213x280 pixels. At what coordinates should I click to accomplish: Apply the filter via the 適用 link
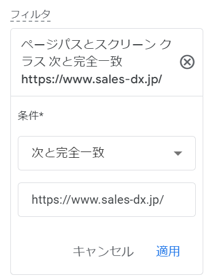pyautogui.click(x=168, y=251)
